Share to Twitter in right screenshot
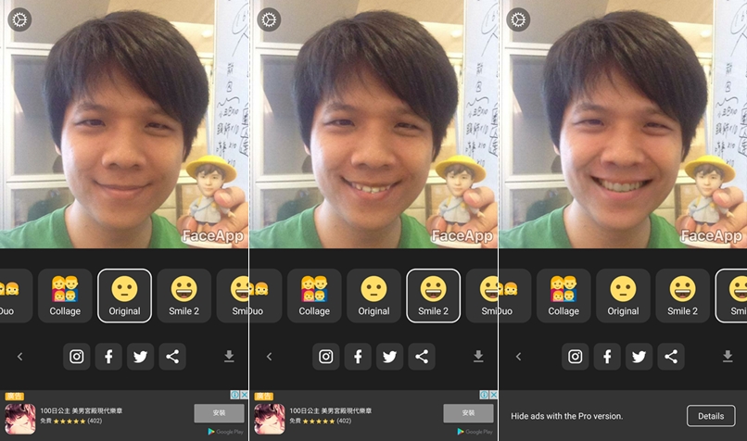The height and width of the screenshot is (441, 747). point(639,357)
